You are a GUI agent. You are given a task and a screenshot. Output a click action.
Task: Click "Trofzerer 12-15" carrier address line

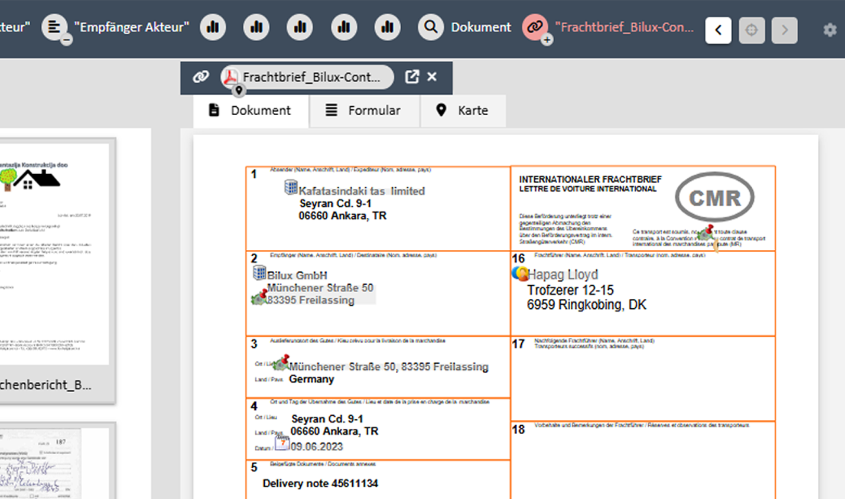[x=570, y=290]
